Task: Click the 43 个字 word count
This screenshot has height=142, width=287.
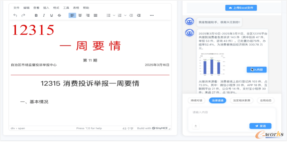Action: [x=128, y=128]
